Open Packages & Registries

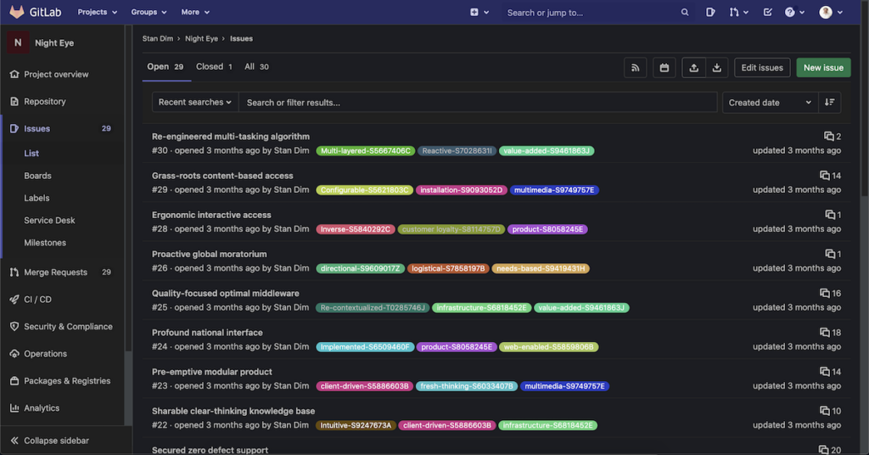(66, 381)
